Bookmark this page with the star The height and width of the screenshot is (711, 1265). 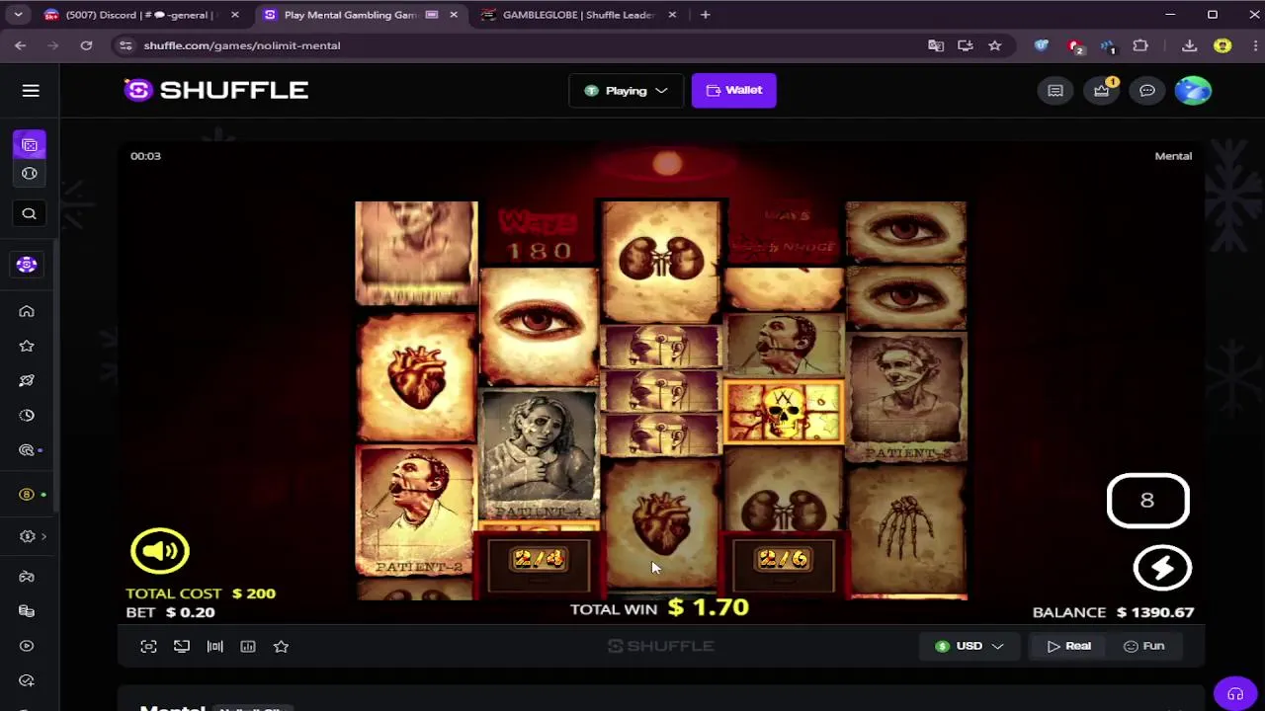(995, 45)
